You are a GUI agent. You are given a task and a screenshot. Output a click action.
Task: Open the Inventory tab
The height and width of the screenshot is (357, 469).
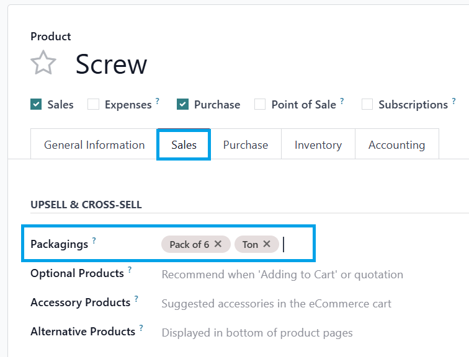coord(318,145)
